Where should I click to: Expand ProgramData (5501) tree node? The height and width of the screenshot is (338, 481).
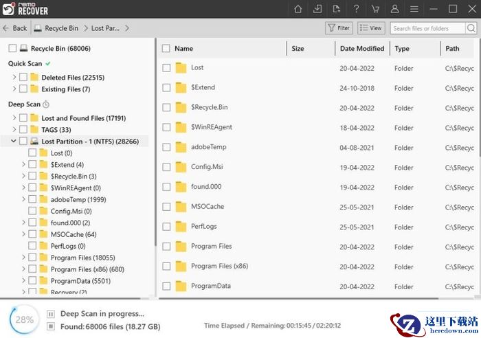[x=23, y=281]
